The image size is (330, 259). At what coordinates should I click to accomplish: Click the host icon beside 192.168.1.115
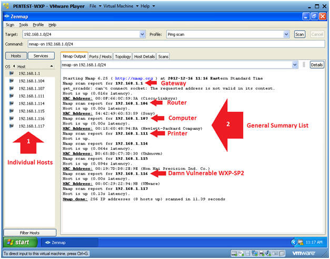coord(12,111)
